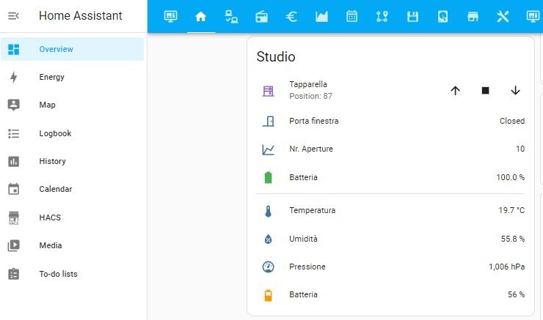543x320 pixels.
Task: Show Porta finestra door details
Action: coord(314,121)
